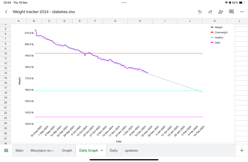Select column G header
248x162 pixels.
click(x=115, y=21)
